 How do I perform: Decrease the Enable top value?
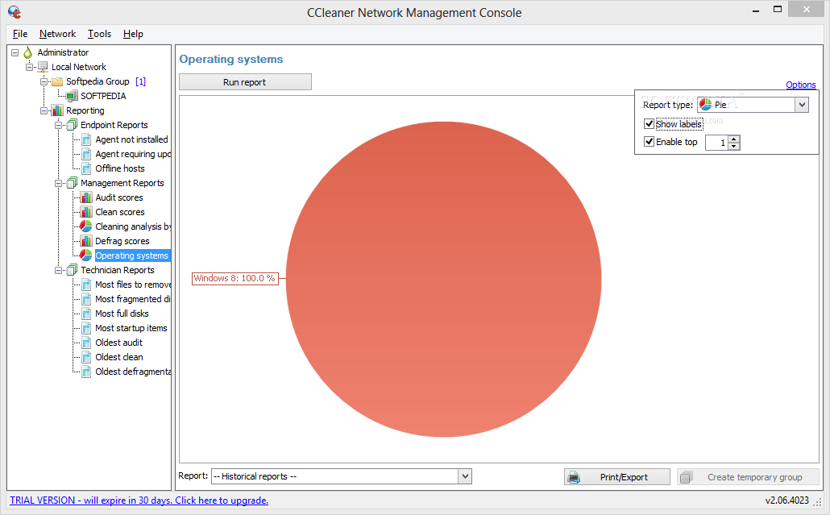733,146
